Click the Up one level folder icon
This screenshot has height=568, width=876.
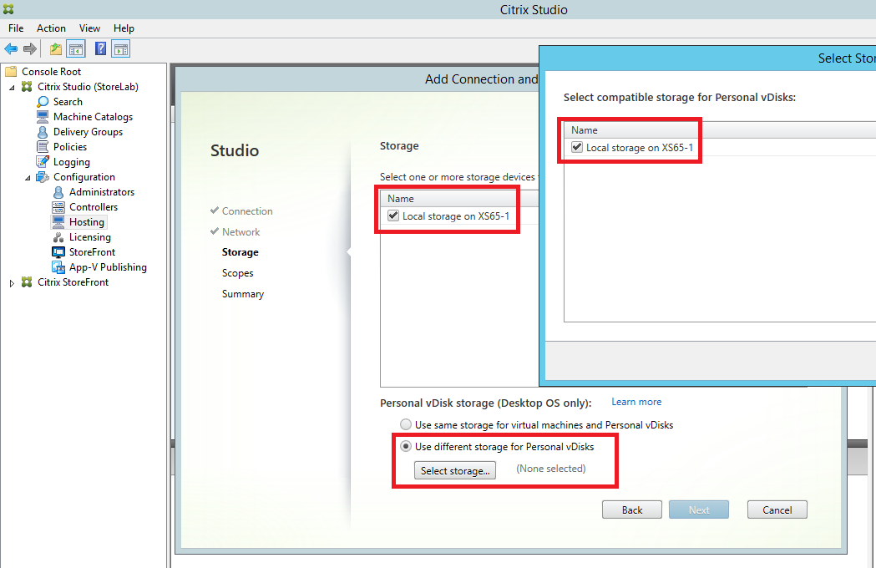tap(56, 49)
